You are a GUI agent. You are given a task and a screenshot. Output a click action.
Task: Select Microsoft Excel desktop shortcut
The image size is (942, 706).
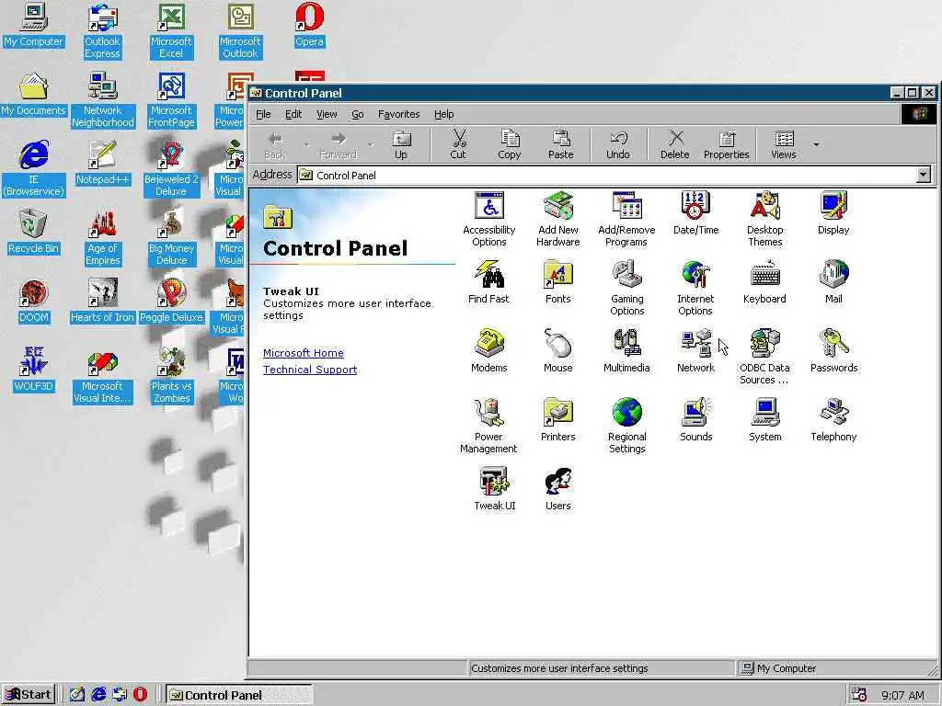(171, 32)
